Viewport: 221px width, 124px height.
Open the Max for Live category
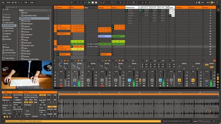9,31
